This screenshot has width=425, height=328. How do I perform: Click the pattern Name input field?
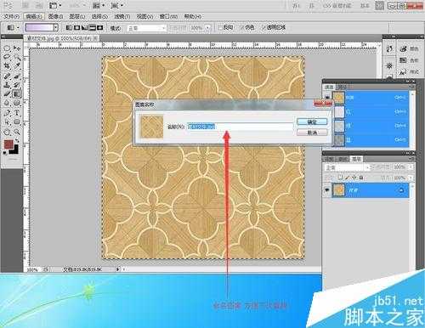click(241, 127)
